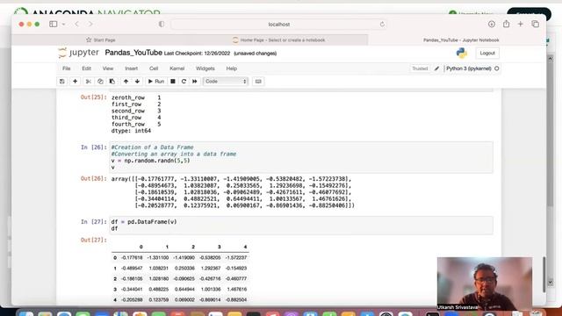Image resolution: width=562 pixels, height=316 pixels.
Task: Click the Trusted notebook indicator
Action: (420, 68)
